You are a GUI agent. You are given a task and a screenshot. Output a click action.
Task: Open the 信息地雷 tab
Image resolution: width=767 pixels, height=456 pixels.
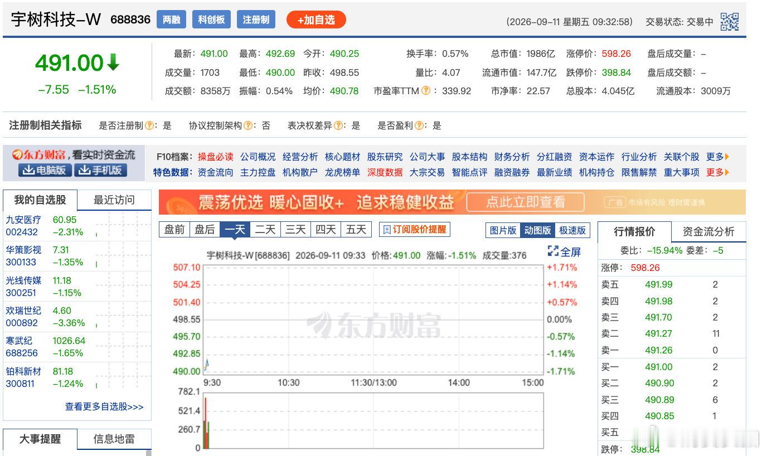pos(114,439)
